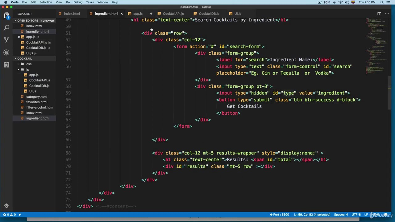Click the Port : 5500 status item
The height and width of the screenshot is (222, 395).
[x=279, y=215]
